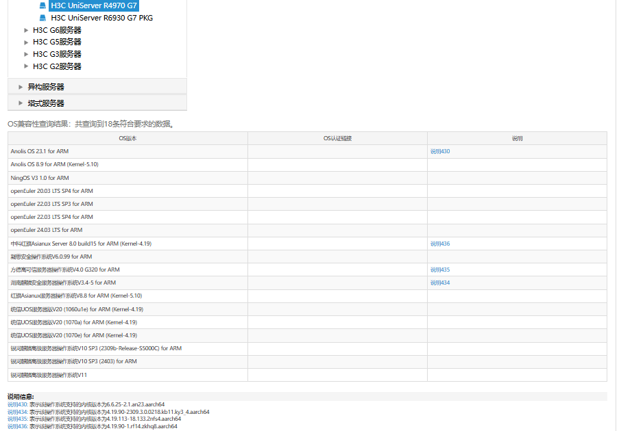Expand the H3C G6服务器 tree node arrow

pos(26,30)
